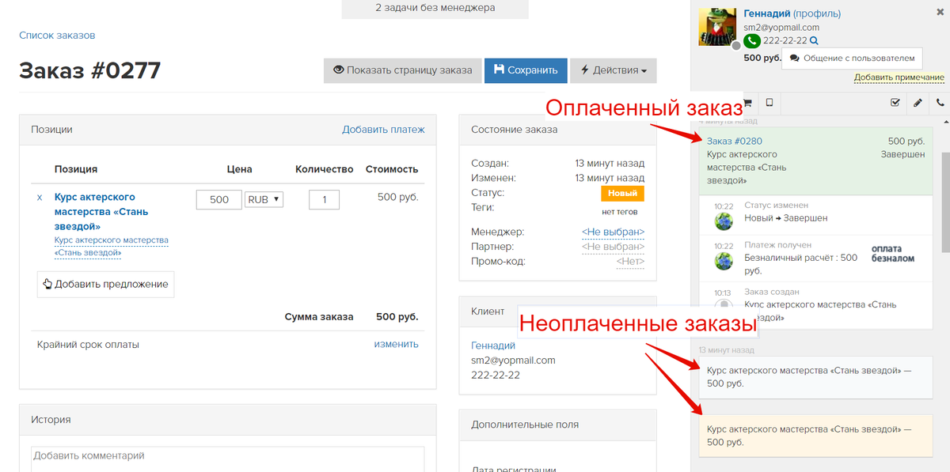Search by phone number magnifier icon
The height and width of the screenshot is (472, 950).
pos(814,40)
